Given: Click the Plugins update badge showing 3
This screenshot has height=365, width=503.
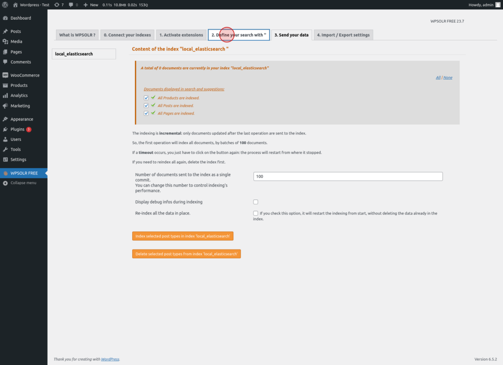Looking at the screenshot, I should tap(28, 129).
